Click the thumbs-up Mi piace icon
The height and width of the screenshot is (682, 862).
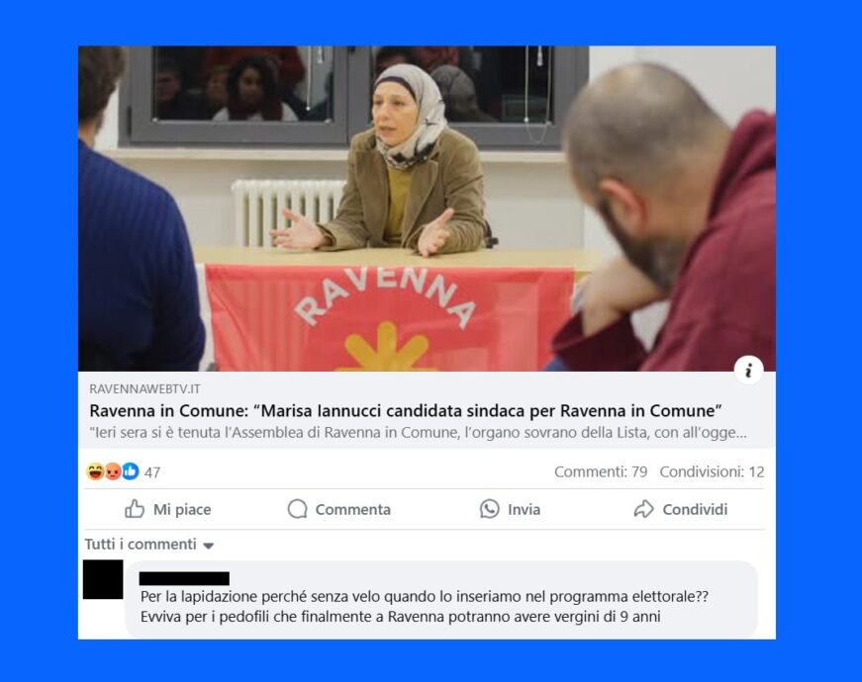tap(135, 509)
